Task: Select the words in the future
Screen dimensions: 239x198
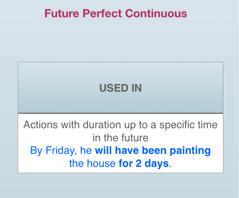Action: point(121,137)
